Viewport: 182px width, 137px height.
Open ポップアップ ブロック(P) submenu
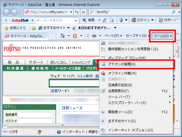[x=136, y=58]
